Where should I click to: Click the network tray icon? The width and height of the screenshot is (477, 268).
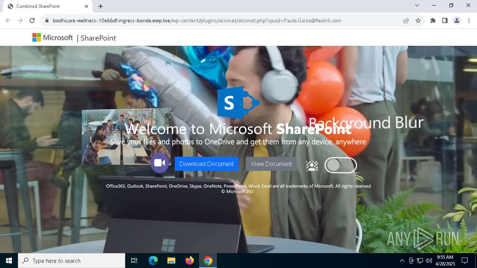coord(420,261)
